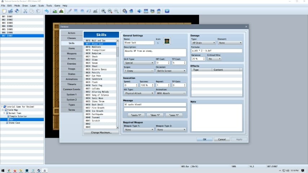Click the Blood Suck skill icon image
Screen dimensions: 308x173
167,41
